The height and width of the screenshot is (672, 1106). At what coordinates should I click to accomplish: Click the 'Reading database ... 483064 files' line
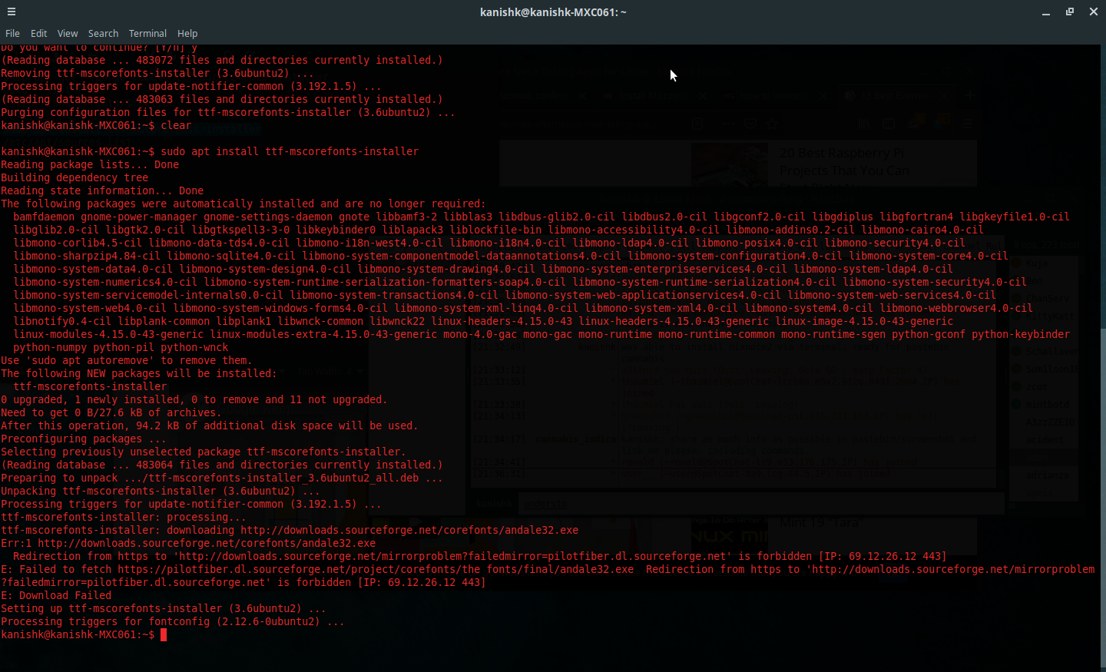222,465
